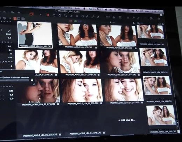
Task: Open the tool menu arrow above the 0.1 value
Action: (x=11, y=42)
